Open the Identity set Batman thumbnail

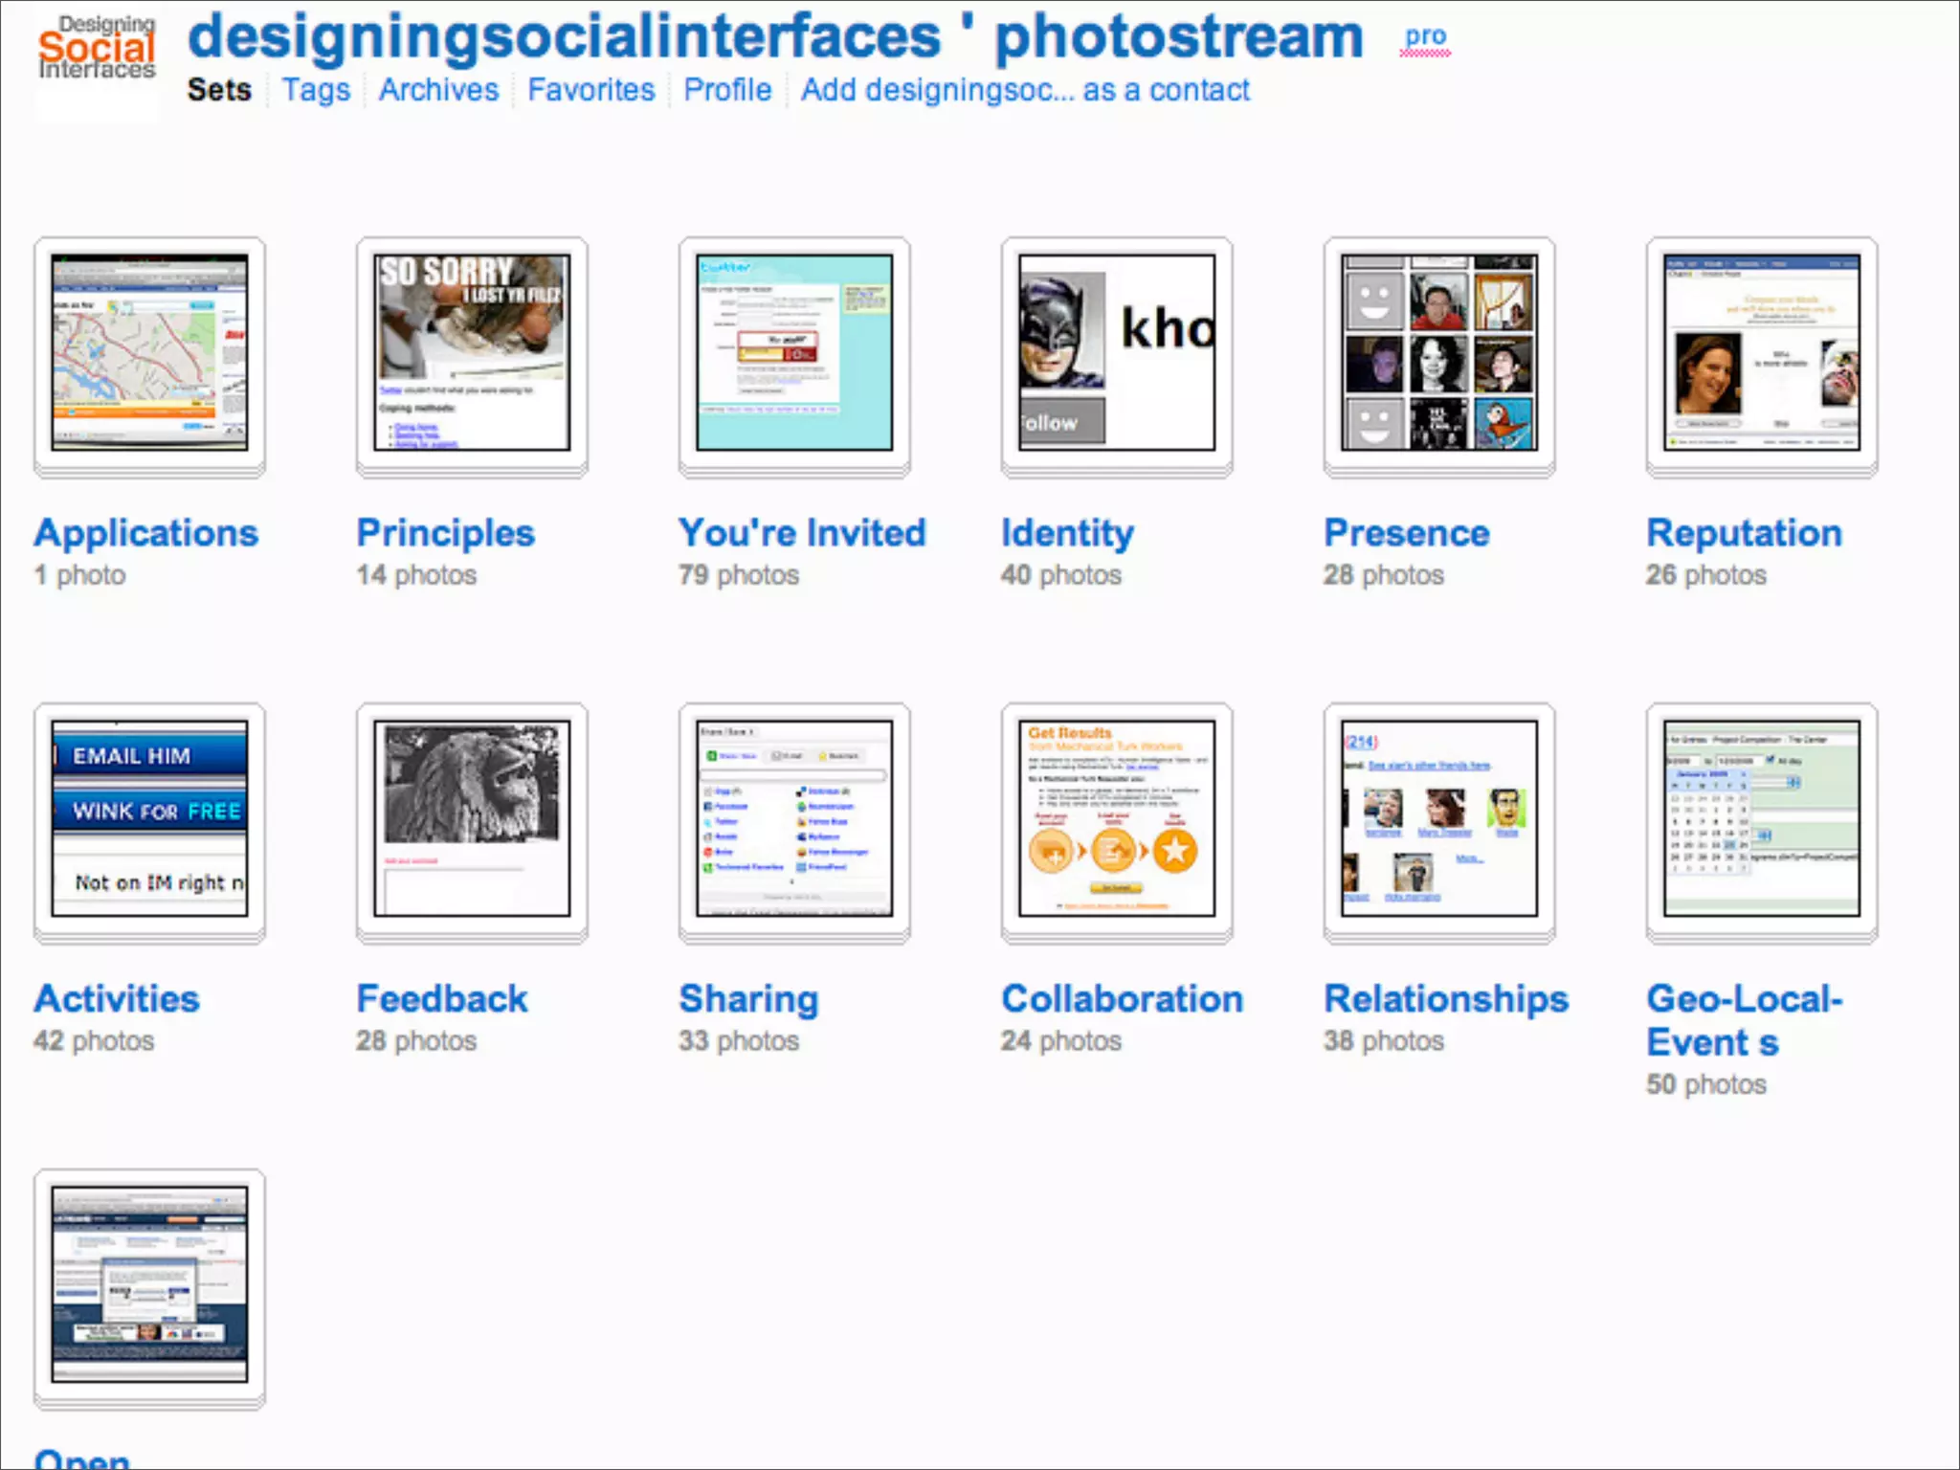1117,352
